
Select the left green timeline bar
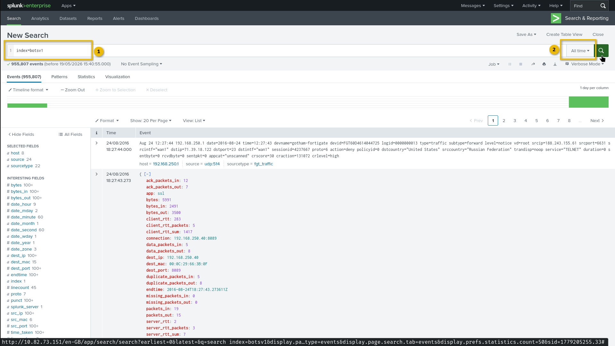[27, 105]
